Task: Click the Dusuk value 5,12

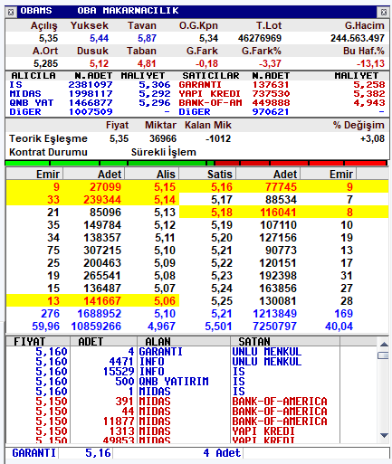Action: (x=99, y=63)
